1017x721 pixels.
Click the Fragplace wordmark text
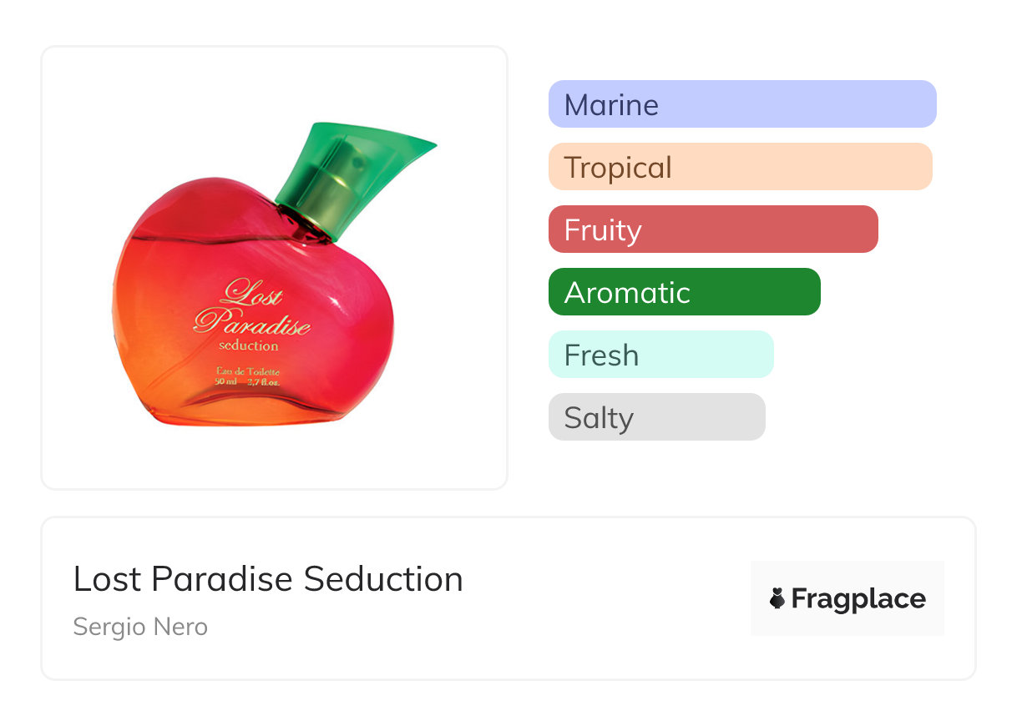pyautogui.click(x=858, y=599)
